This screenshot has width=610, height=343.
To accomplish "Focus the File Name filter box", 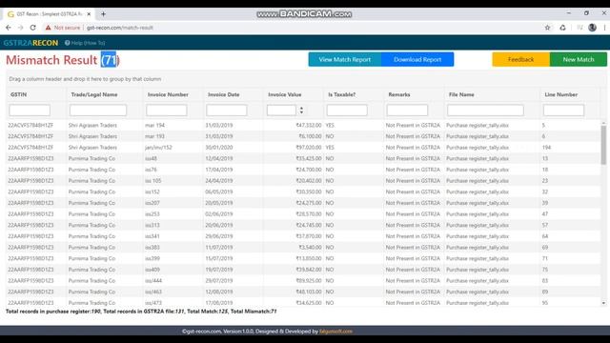I will 485,111.
